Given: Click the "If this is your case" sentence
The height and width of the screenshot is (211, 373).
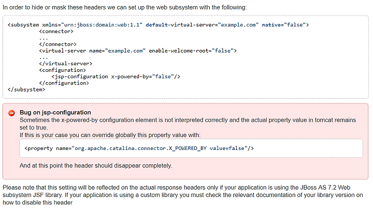Looking at the screenshot, I should pyautogui.click(x=110, y=135).
